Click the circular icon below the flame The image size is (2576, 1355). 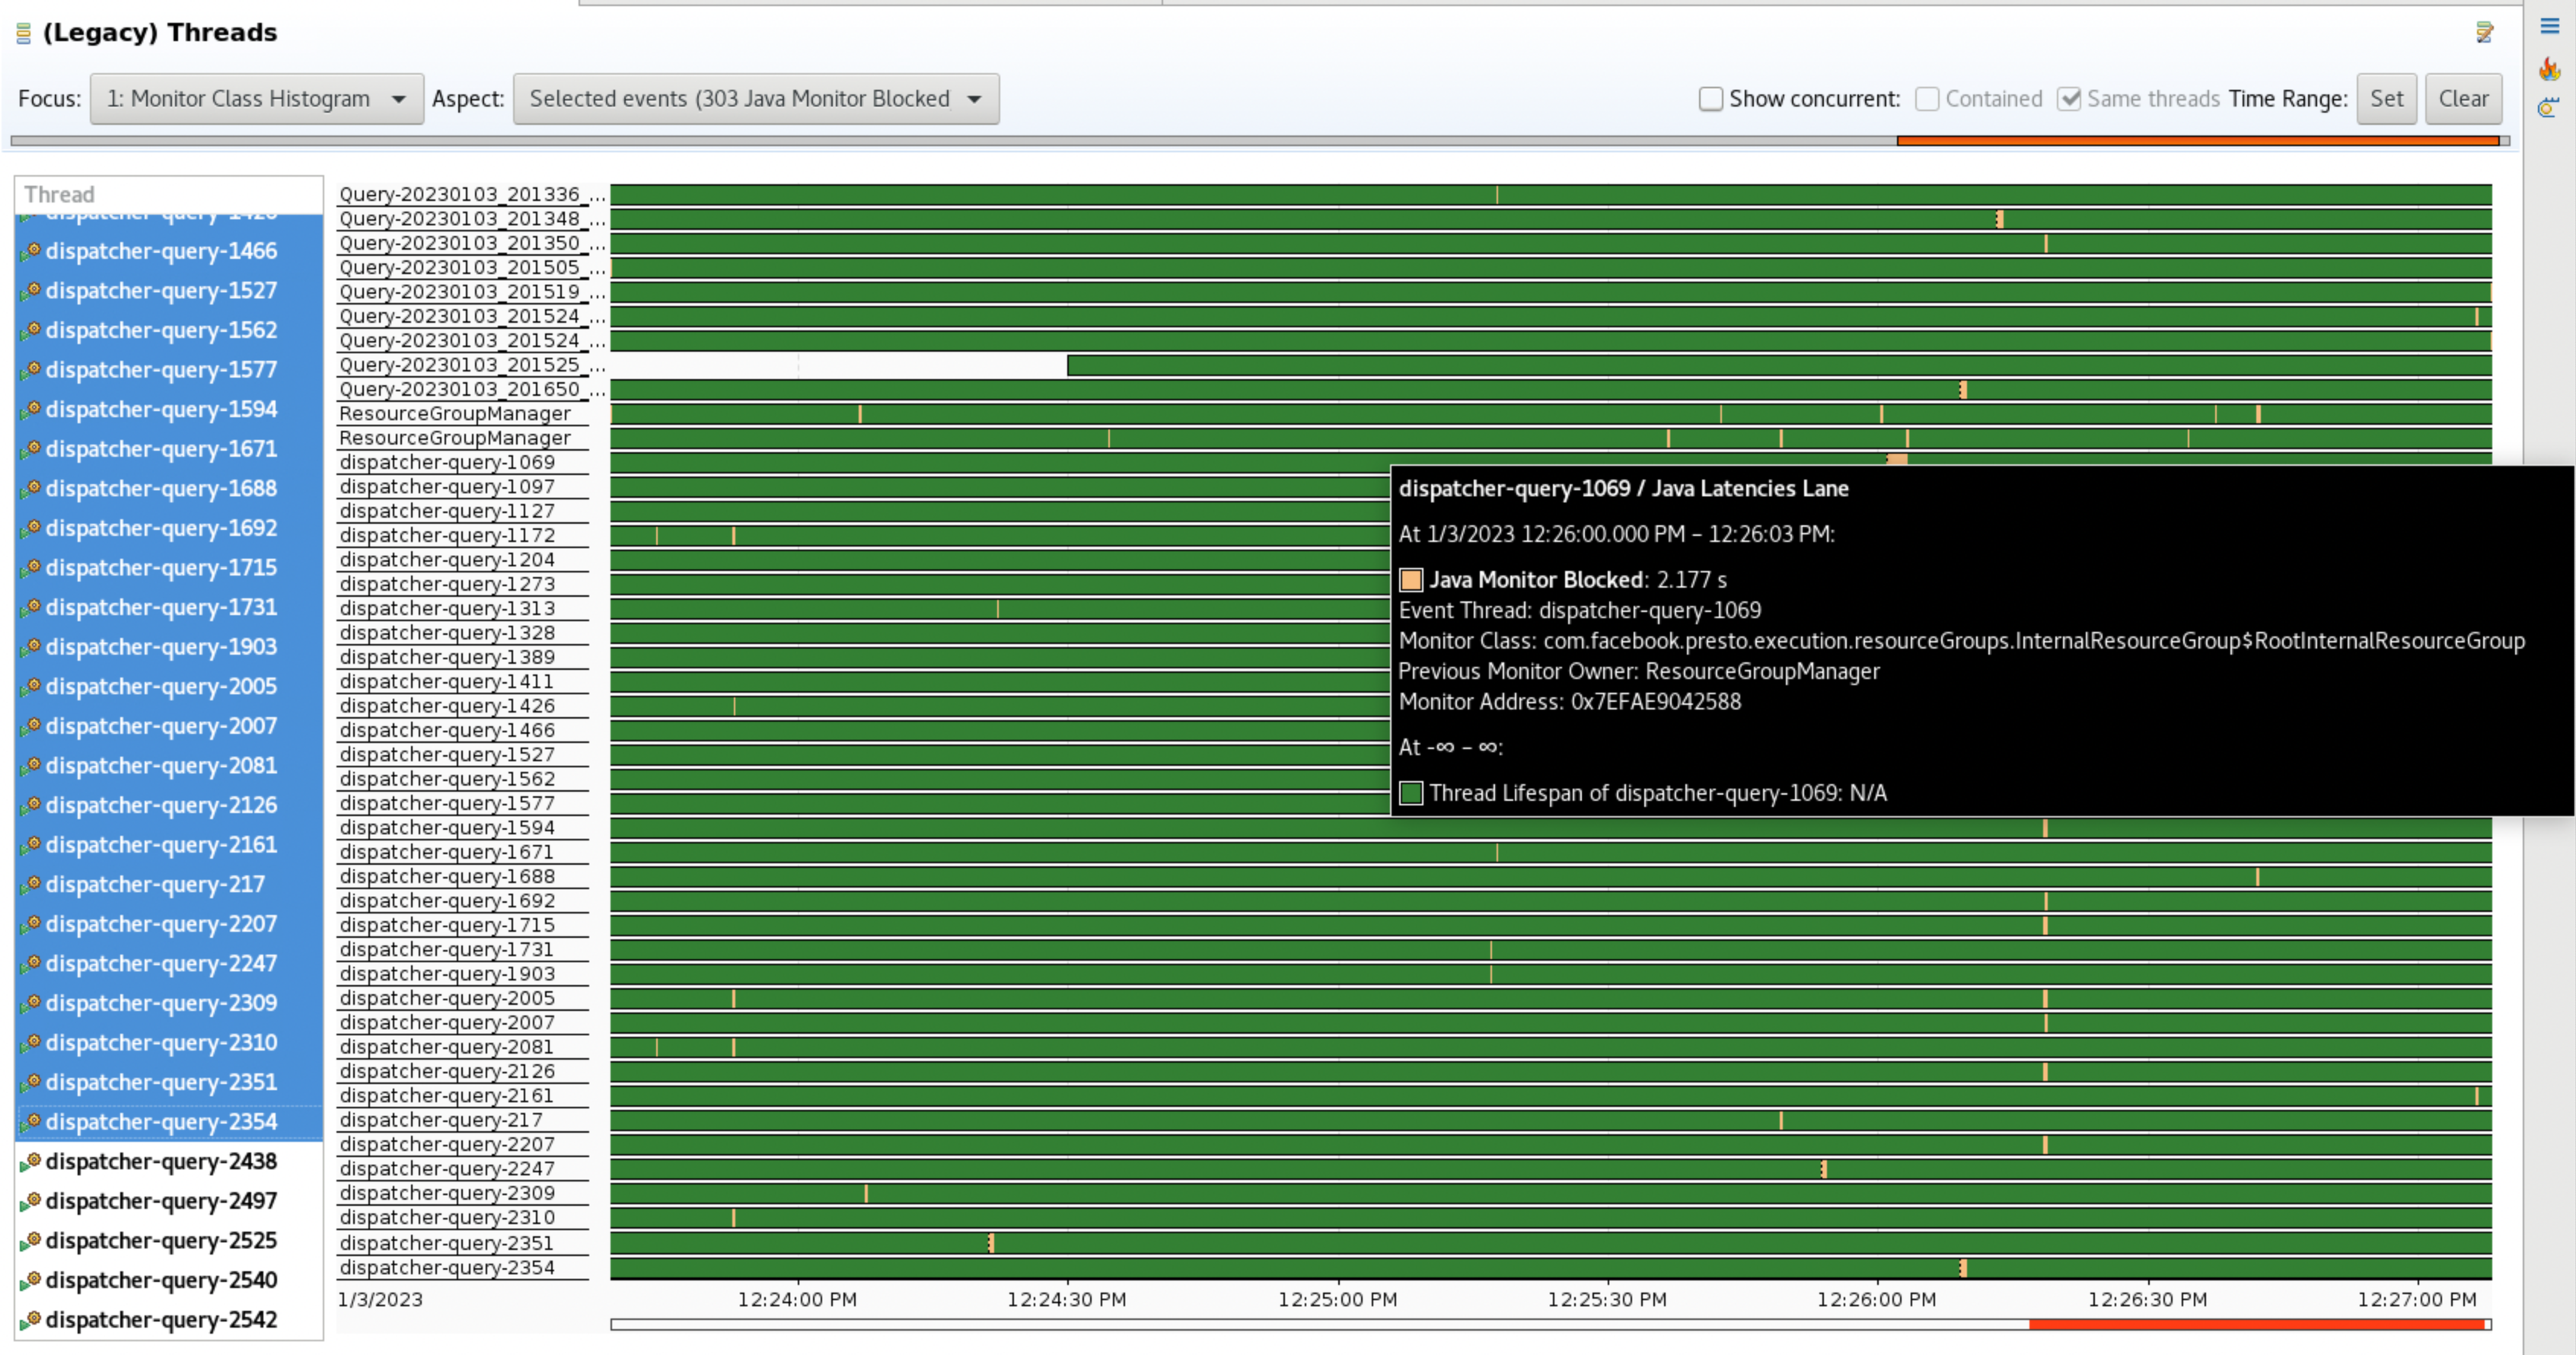point(2549,108)
